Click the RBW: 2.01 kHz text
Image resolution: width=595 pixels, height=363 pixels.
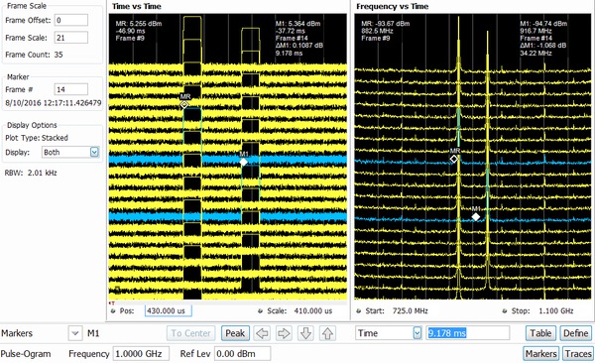coord(31,173)
